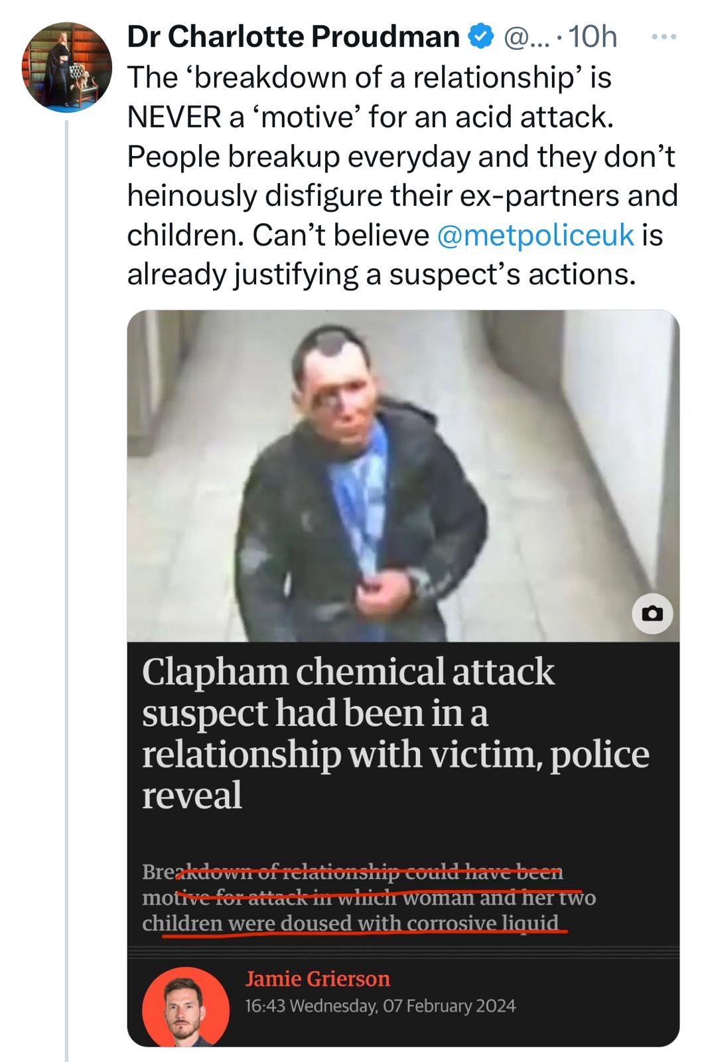This screenshot has height=1062, width=702.
Task: Click the 'NEVER a motive' tweet line
Action: [x=371, y=117]
